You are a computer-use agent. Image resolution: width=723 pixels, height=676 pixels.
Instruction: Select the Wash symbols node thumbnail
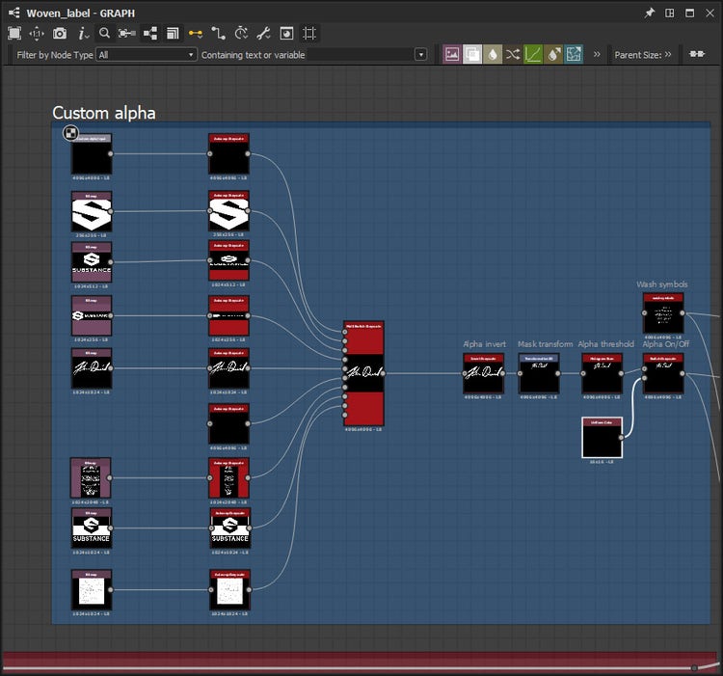coord(663,314)
